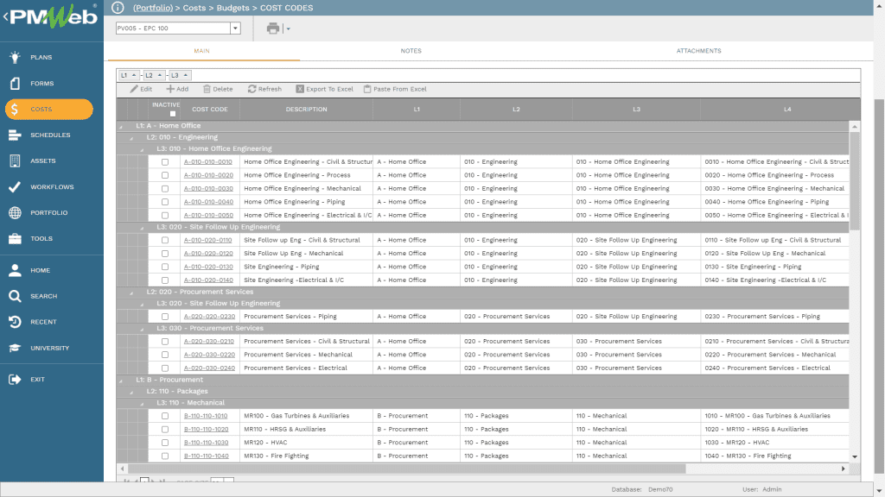Open the Forms document icon

[16, 84]
